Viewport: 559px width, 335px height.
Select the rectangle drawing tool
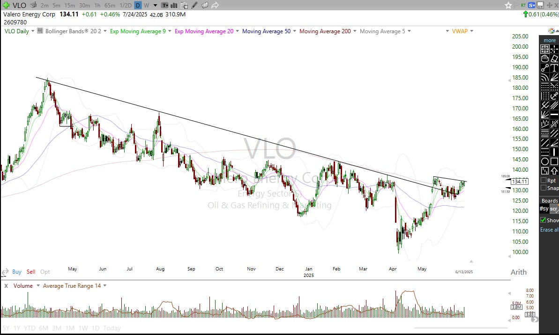pyautogui.click(x=554, y=161)
